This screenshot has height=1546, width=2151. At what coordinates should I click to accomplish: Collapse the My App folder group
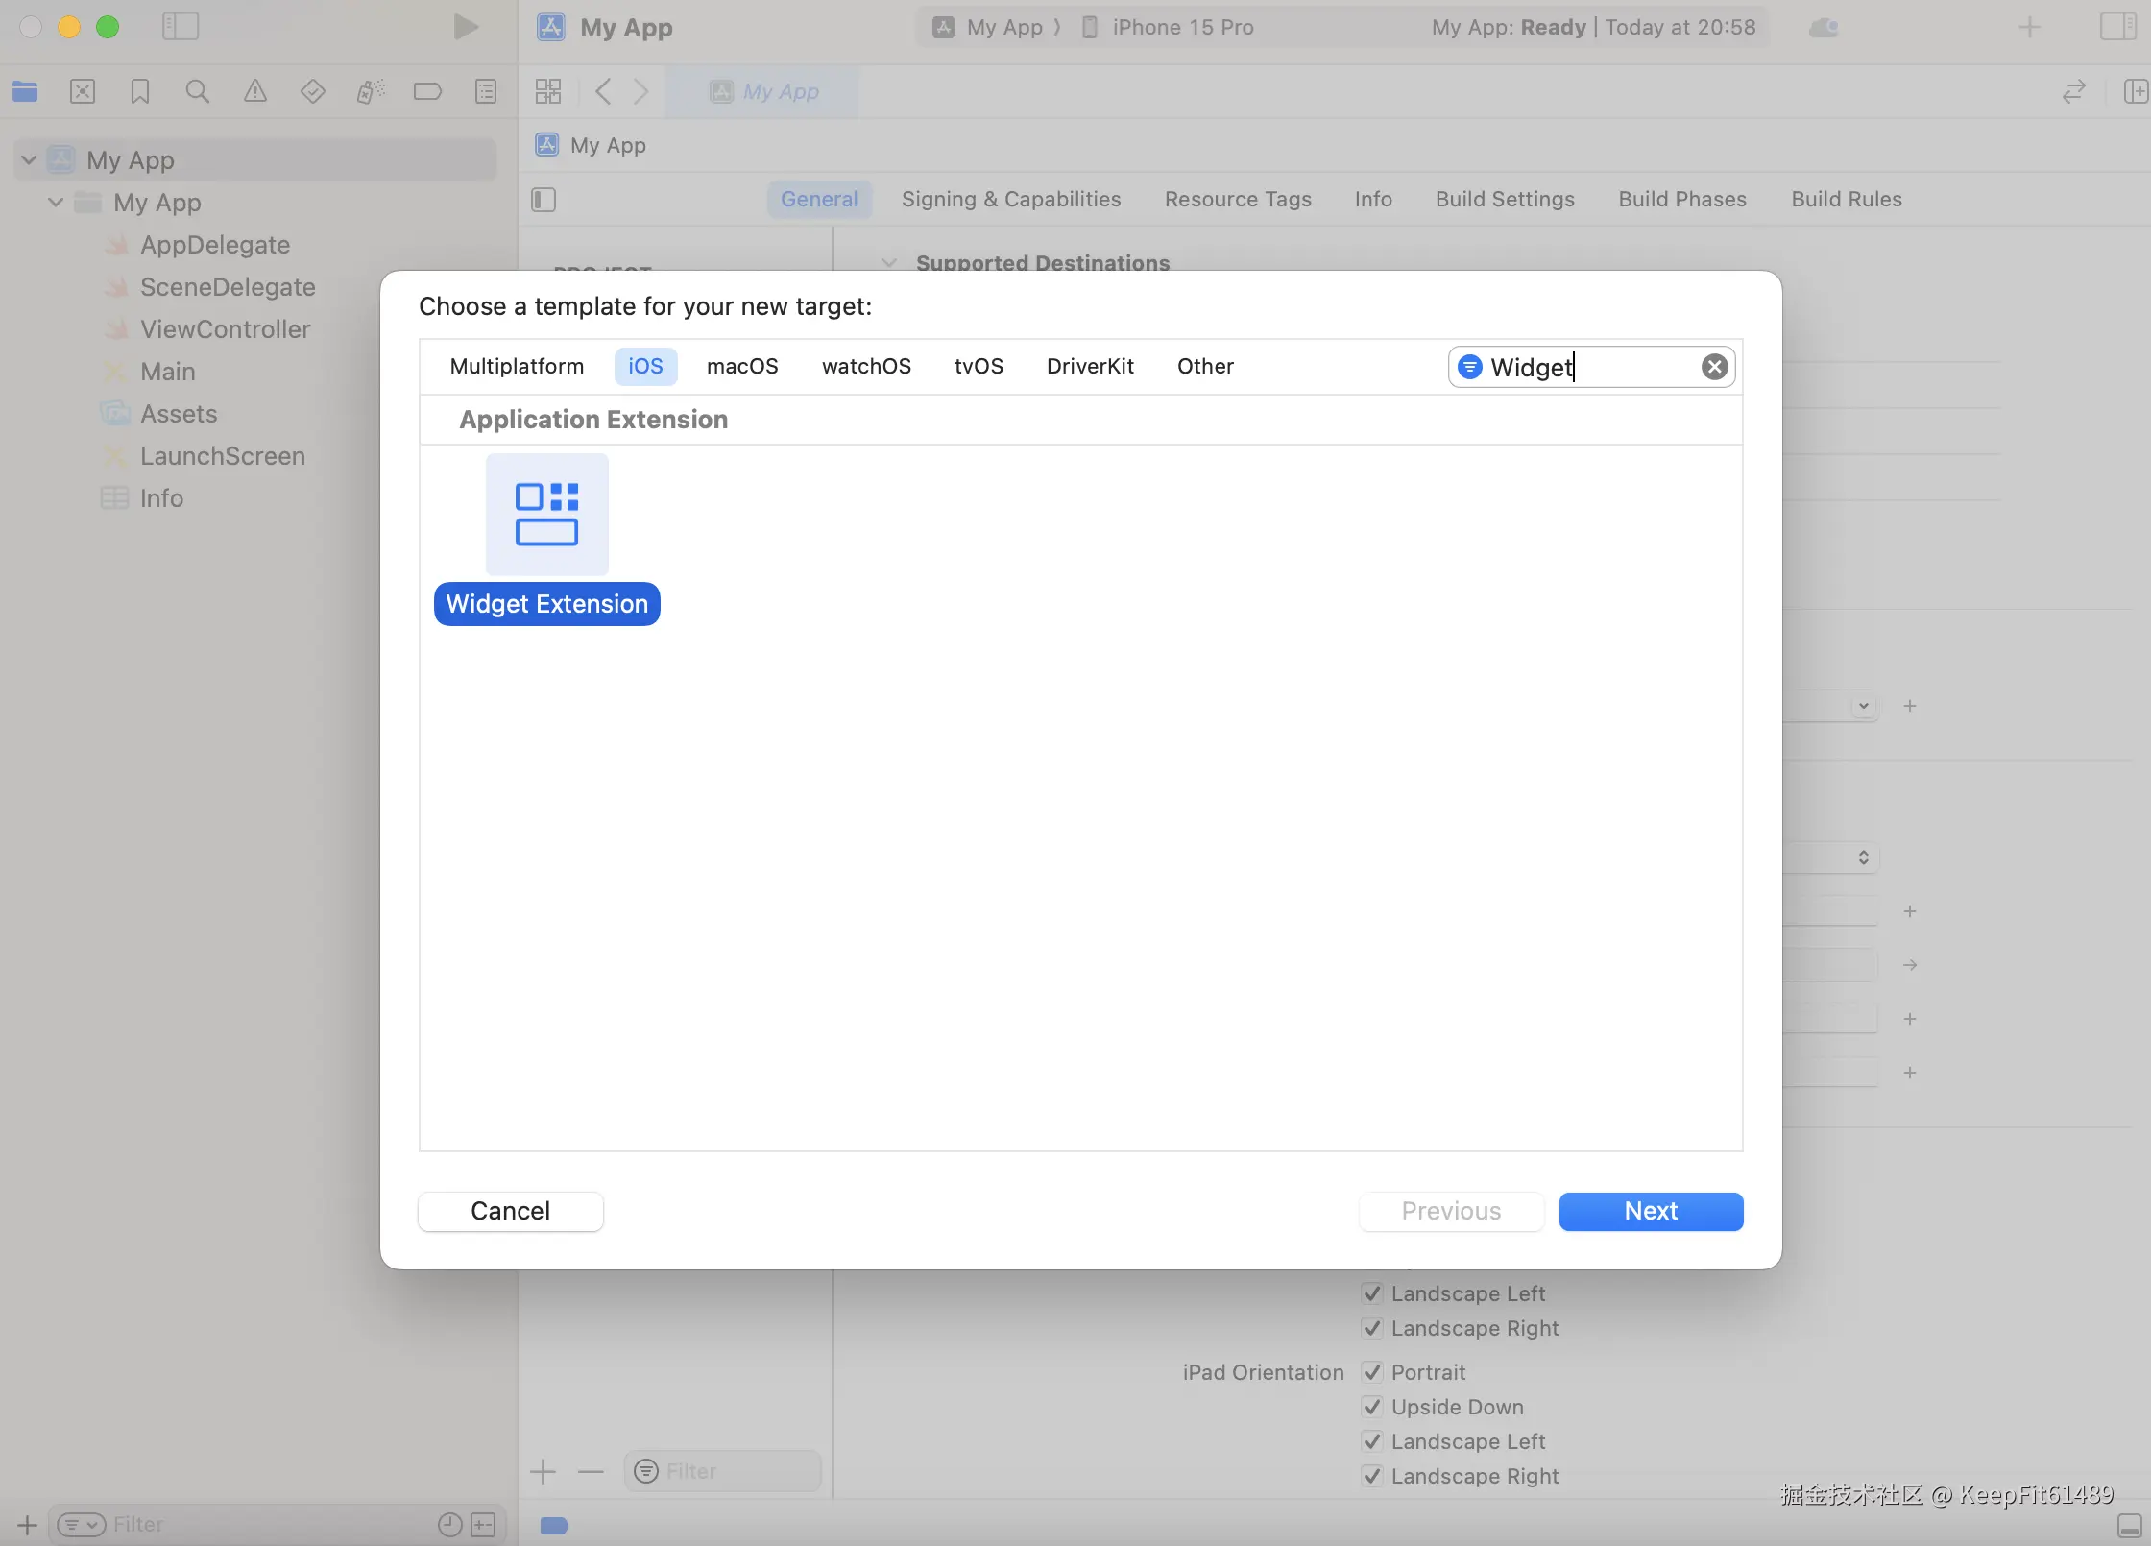[x=56, y=203]
